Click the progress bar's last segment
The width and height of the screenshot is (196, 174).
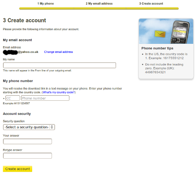(x=152, y=9)
